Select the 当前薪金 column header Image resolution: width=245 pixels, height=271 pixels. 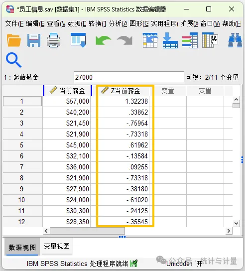67,91
